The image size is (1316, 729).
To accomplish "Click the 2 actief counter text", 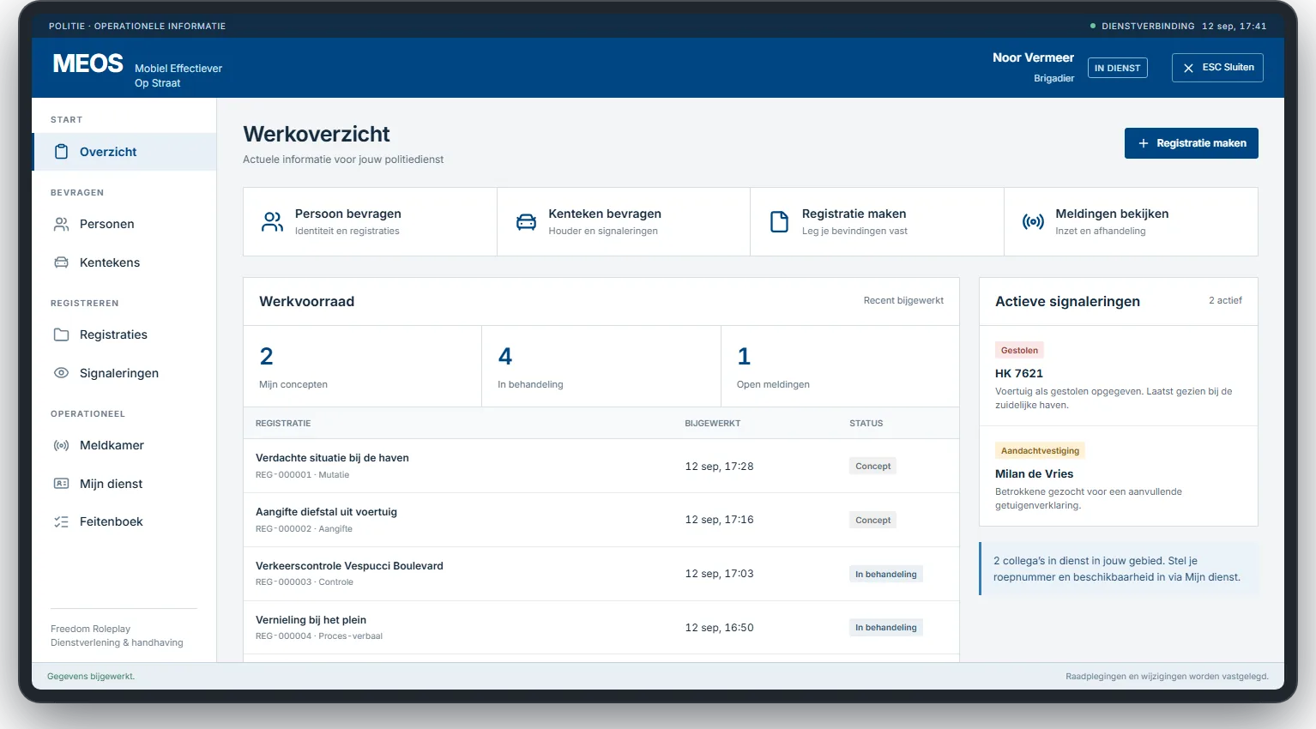I will 1225,300.
